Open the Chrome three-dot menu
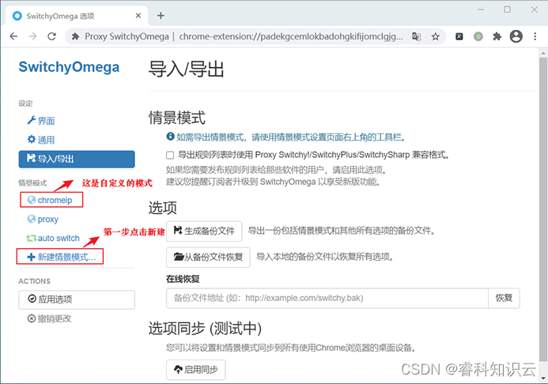The height and width of the screenshot is (384, 548). pyautogui.click(x=535, y=36)
